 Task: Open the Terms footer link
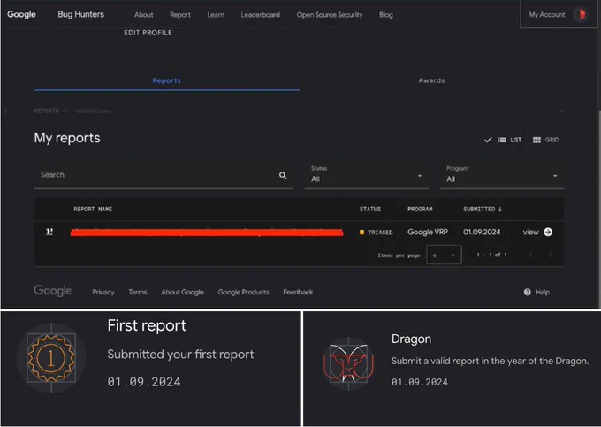click(138, 292)
